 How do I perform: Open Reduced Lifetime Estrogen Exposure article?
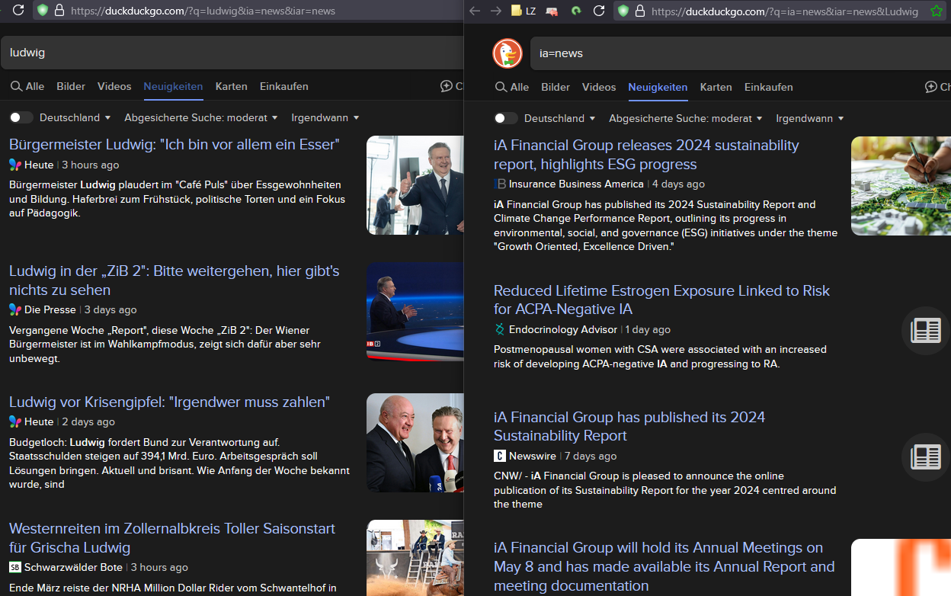[x=661, y=300]
